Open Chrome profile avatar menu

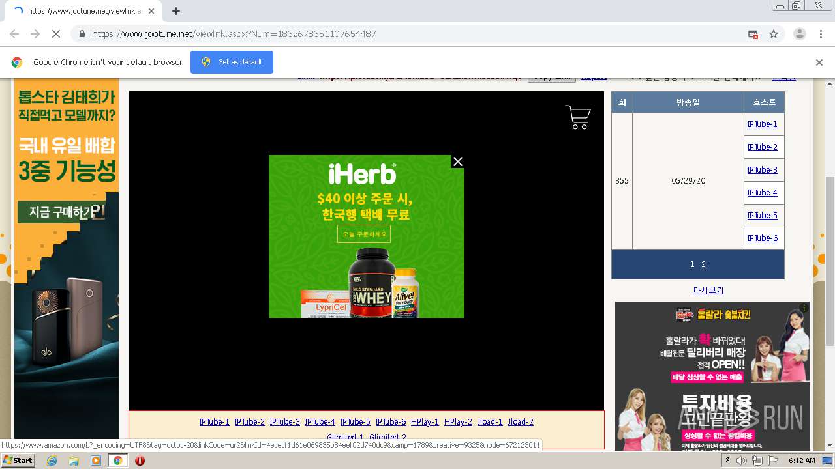pos(800,34)
